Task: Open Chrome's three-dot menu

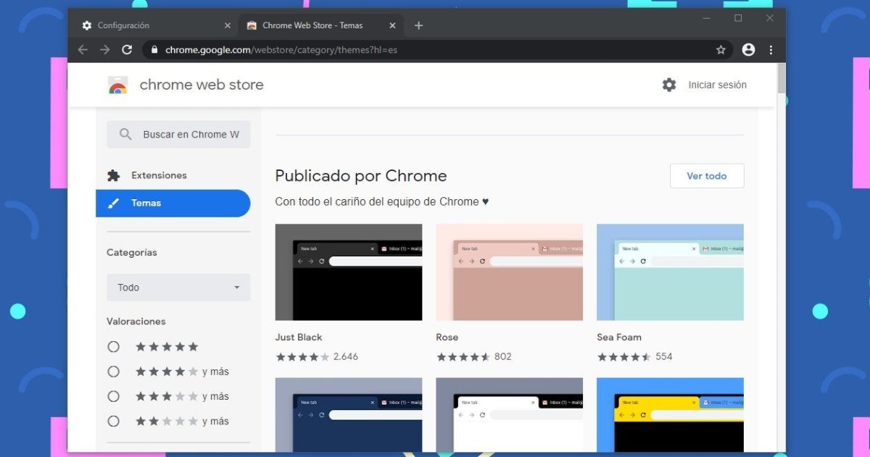Action: (x=771, y=50)
